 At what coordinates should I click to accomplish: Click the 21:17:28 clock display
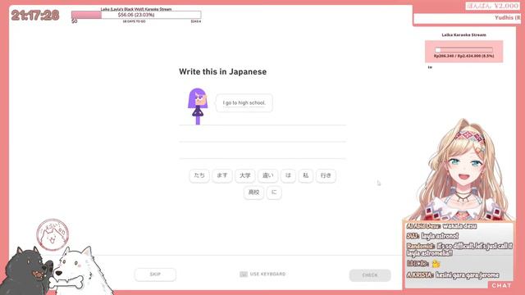[x=35, y=16]
